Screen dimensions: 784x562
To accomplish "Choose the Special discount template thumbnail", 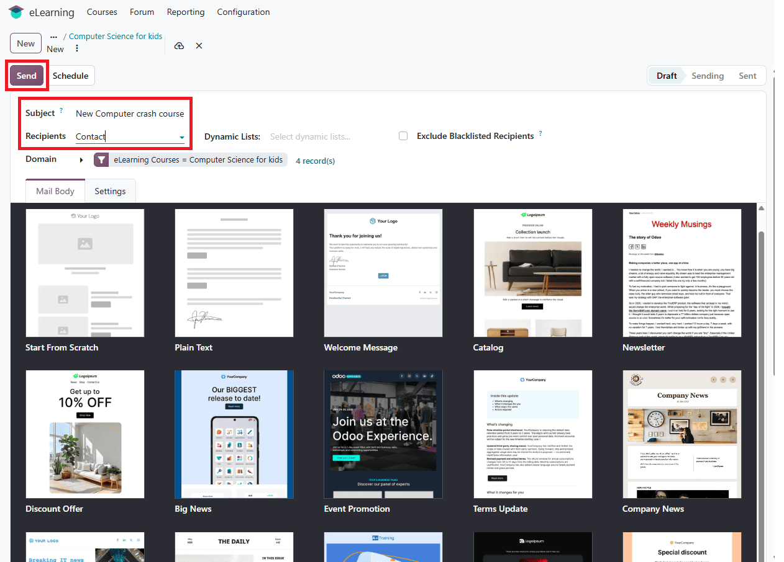I will [682, 547].
